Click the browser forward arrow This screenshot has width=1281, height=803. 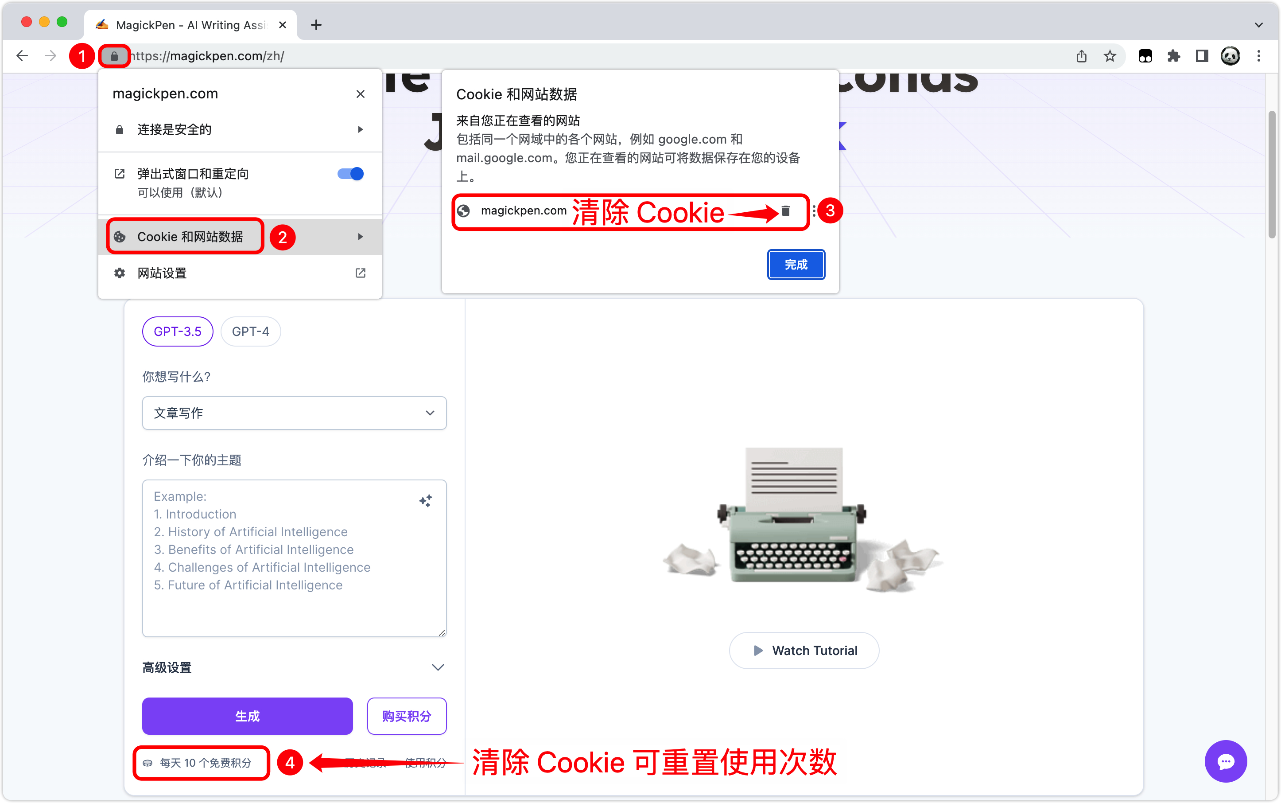(x=50, y=56)
